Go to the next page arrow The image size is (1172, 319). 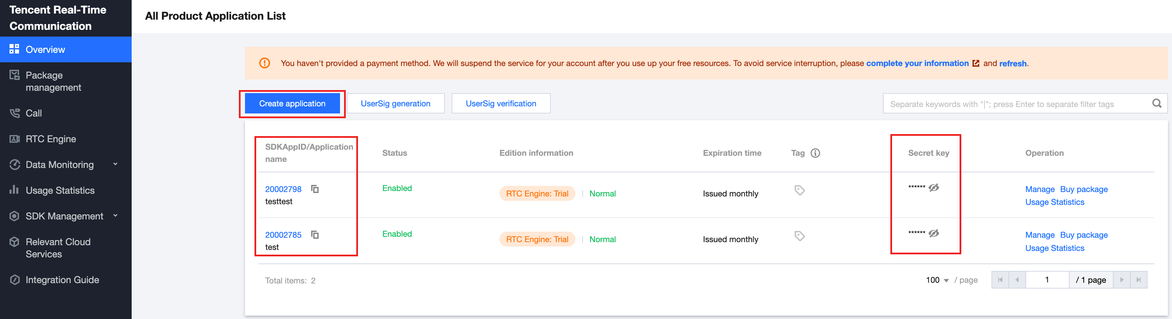coord(1121,280)
